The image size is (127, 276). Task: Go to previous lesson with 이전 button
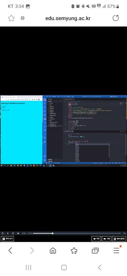click(x=96, y=239)
